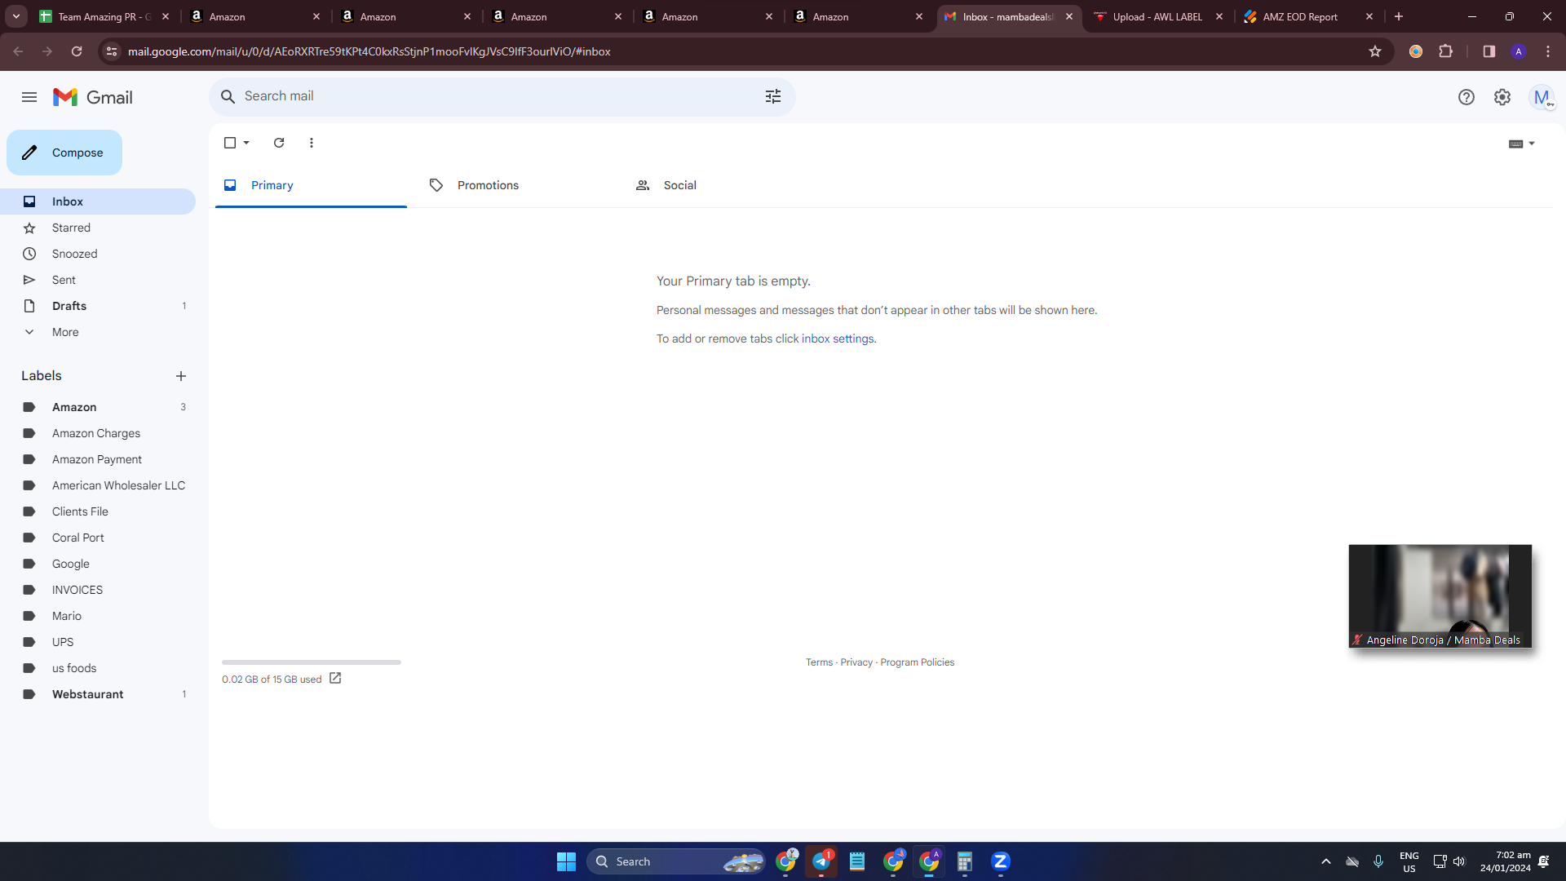The width and height of the screenshot is (1566, 881).
Task: Open new browser tab
Action: (1399, 16)
